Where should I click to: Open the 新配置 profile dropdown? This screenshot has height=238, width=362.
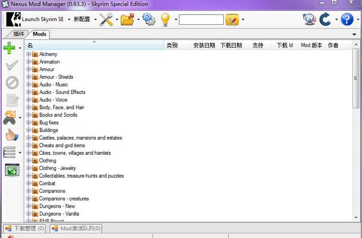85,19
